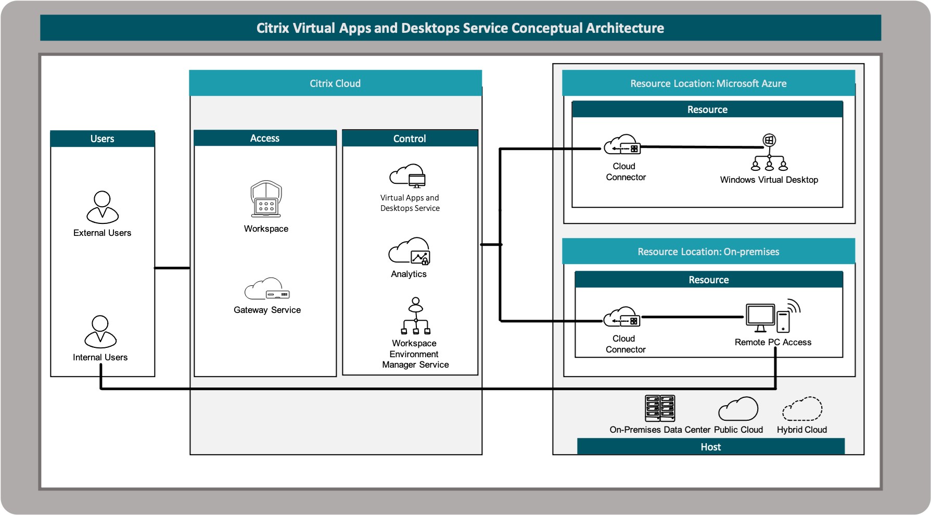
Task: Click the Gateway Service cloud icon
Action: 267,289
